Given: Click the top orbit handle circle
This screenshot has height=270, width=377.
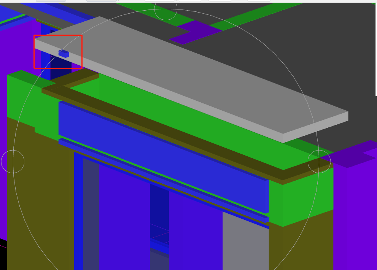Looking at the screenshot, I should (165, 9).
